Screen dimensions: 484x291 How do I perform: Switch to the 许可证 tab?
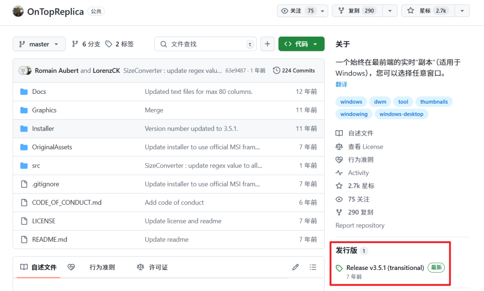(x=152, y=267)
